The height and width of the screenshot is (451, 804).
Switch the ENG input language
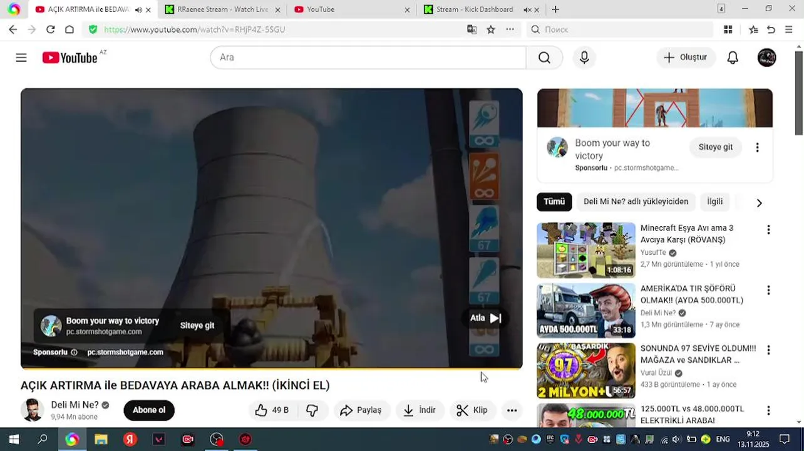coord(723,439)
